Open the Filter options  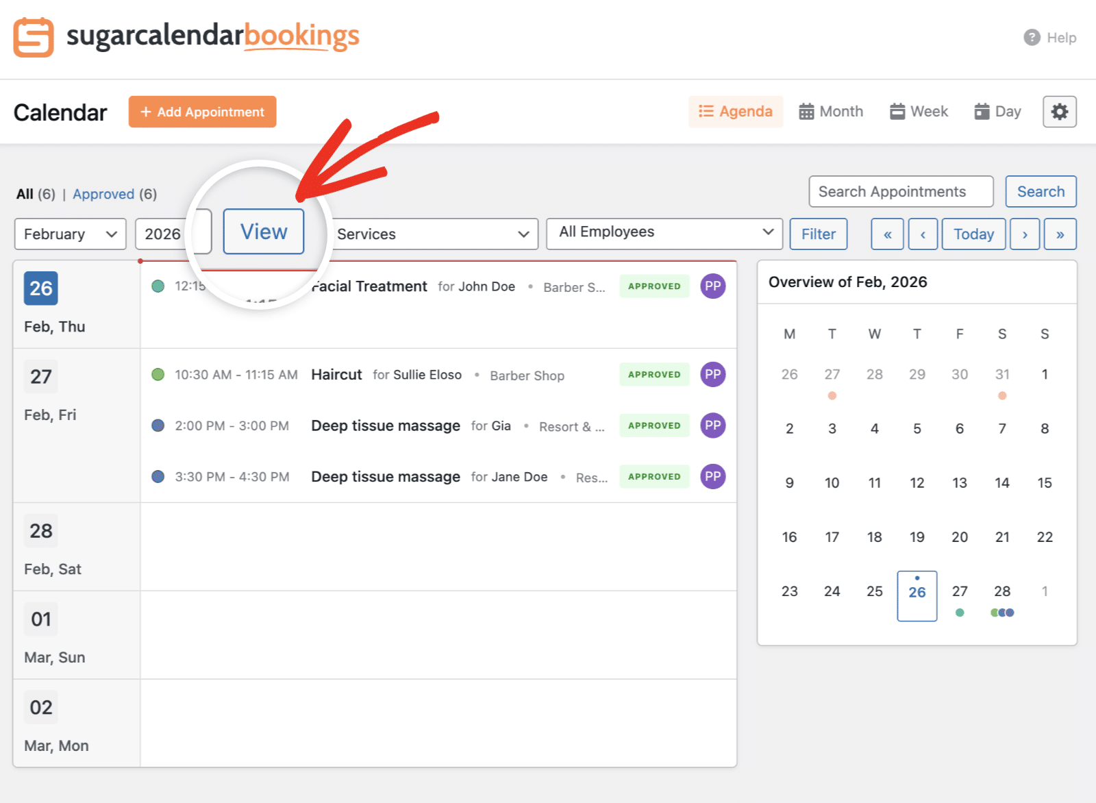tap(818, 234)
